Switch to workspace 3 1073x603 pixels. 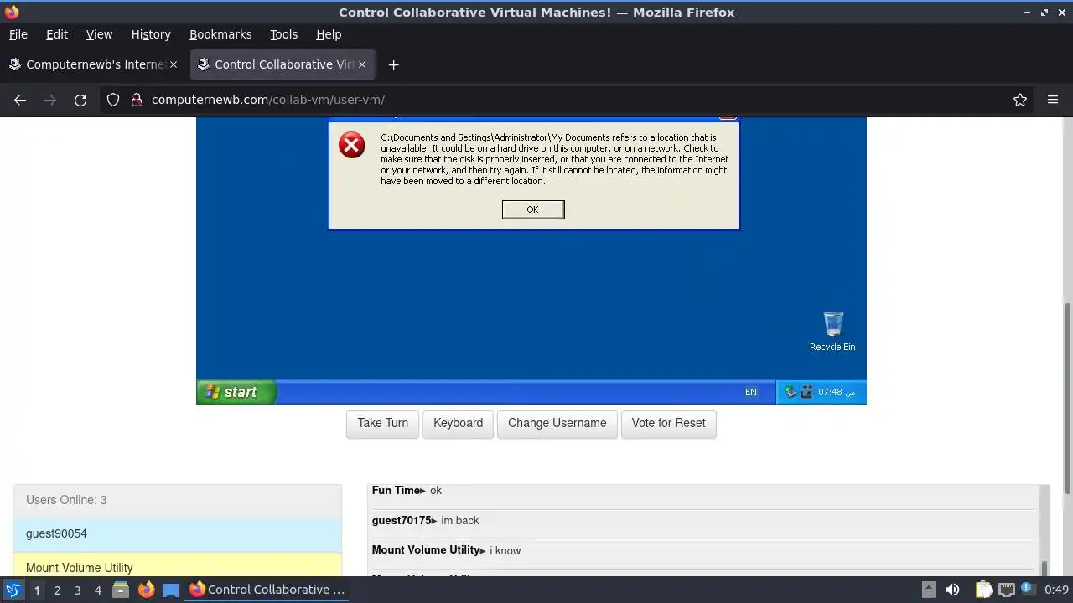click(77, 590)
